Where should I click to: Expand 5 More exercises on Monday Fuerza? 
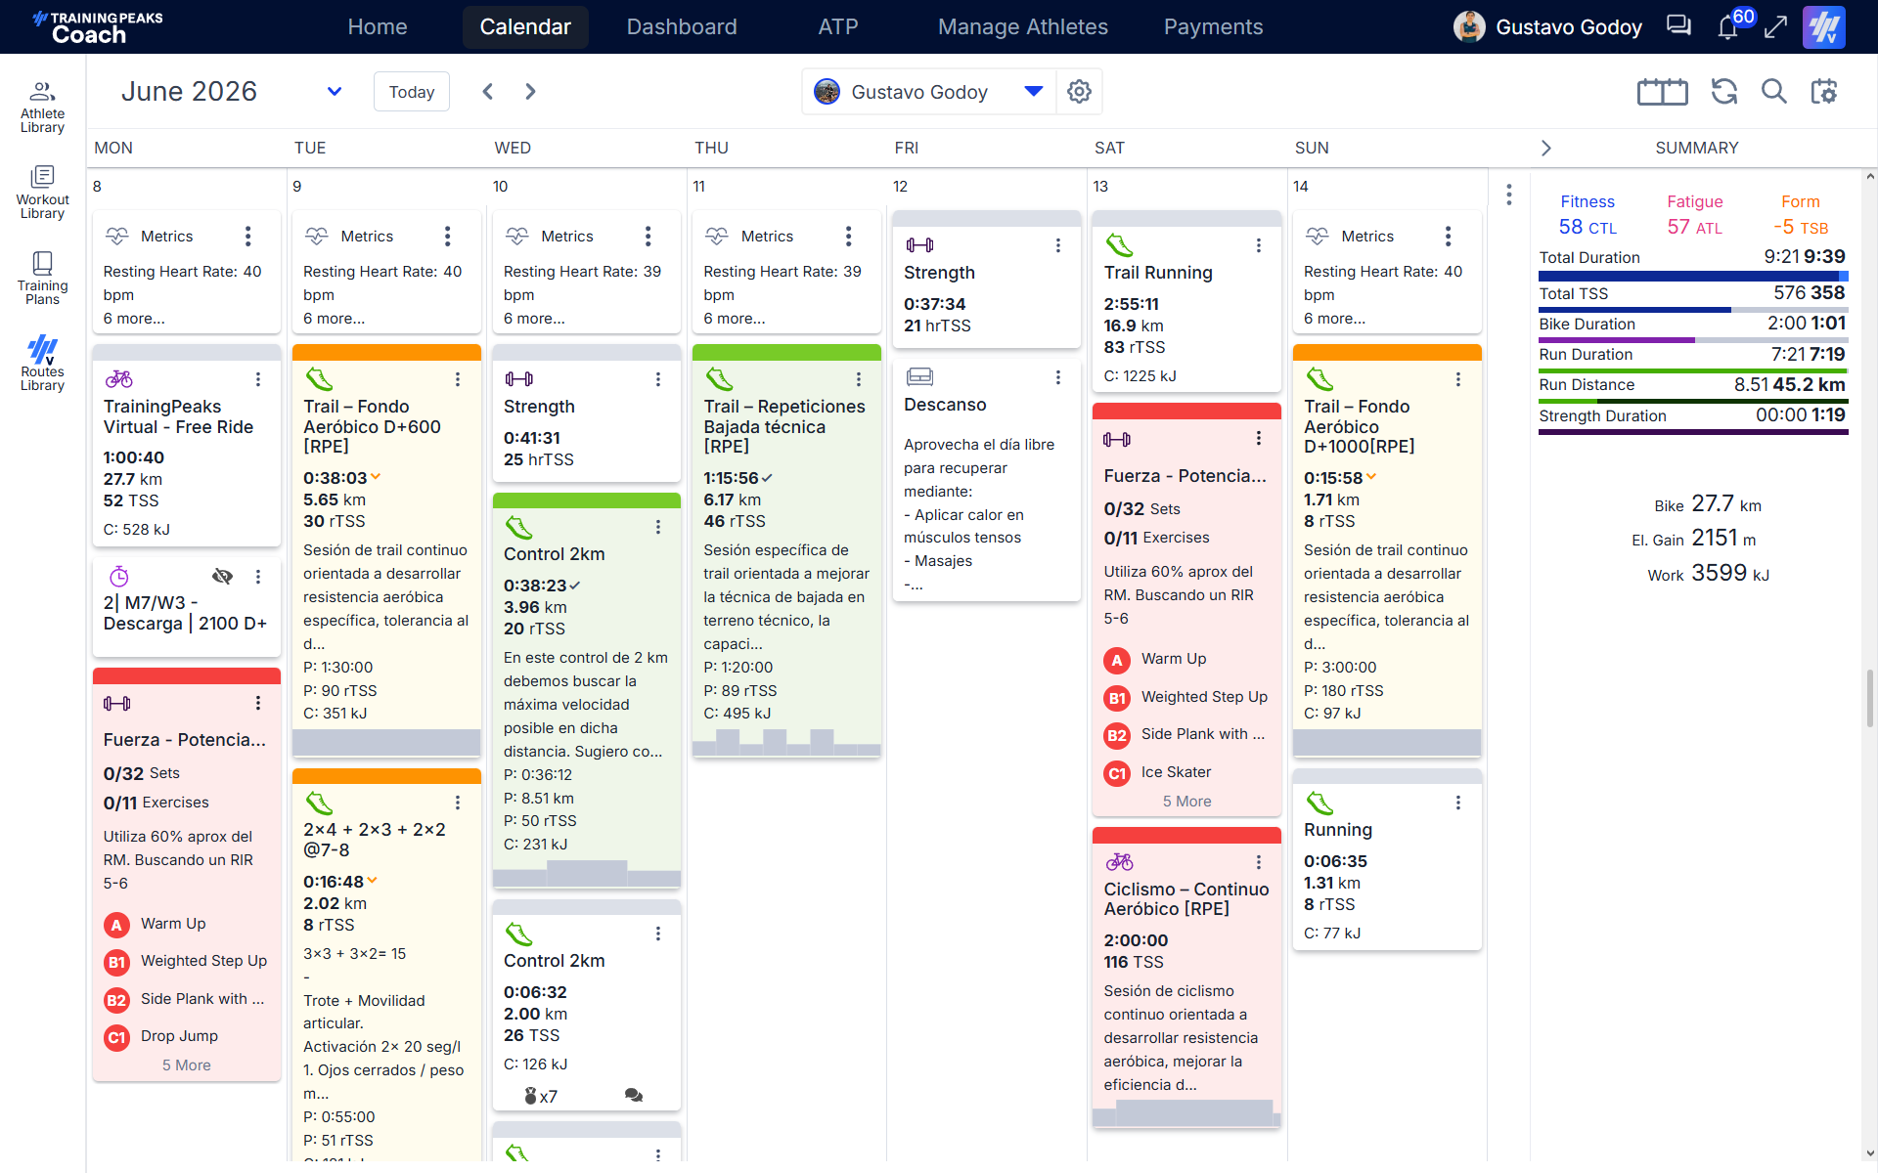pos(186,1065)
